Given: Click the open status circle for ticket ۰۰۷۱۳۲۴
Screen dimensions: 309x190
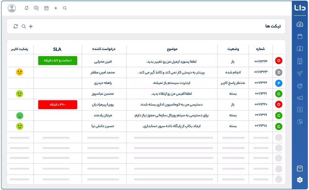Looking at the screenshot, I should tap(278, 61).
